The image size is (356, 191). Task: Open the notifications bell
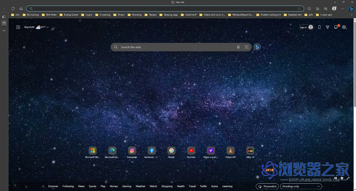[x=336, y=27]
